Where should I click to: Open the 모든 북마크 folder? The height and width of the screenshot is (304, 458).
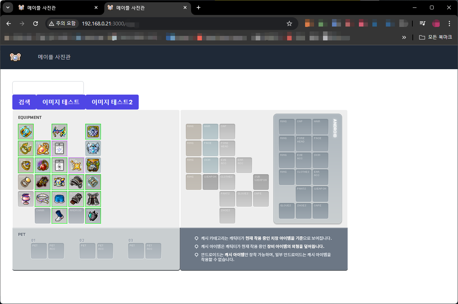(x=436, y=37)
